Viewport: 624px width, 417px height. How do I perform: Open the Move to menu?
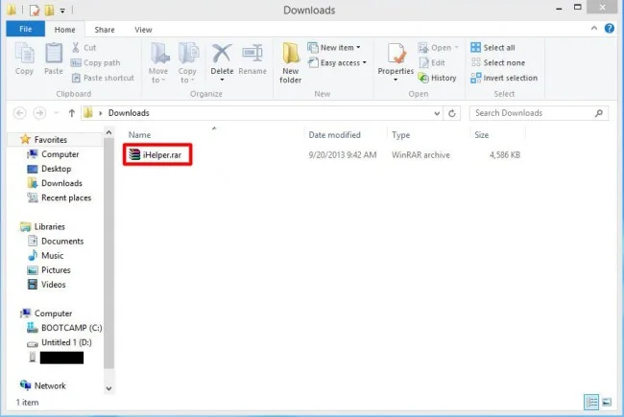[x=158, y=63]
